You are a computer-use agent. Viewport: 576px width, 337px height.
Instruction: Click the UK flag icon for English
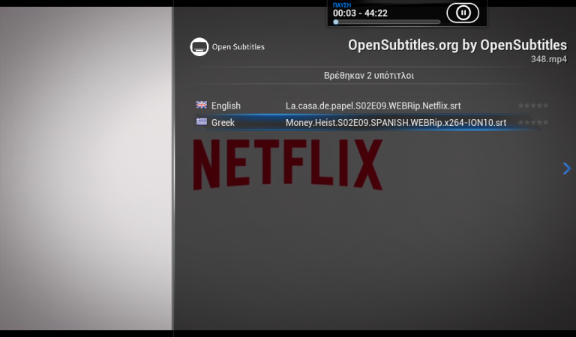point(201,105)
